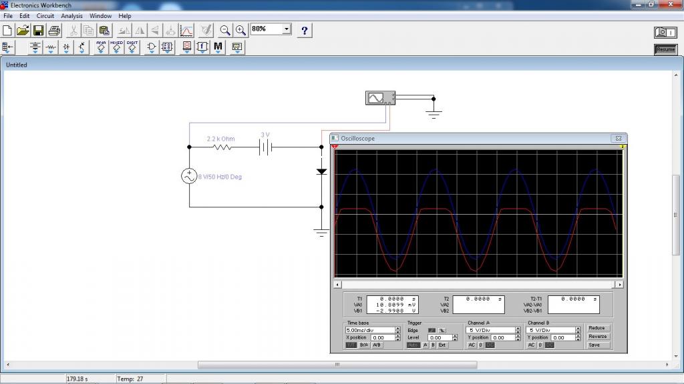Viewport: 684px width, 384px height.
Task: Set Channel A coupling to AC
Action: pyautogui.click(x=472, y=345)
